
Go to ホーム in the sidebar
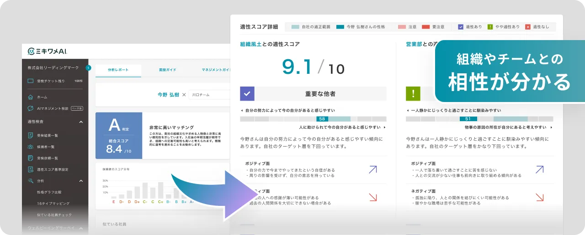[42, 97]
